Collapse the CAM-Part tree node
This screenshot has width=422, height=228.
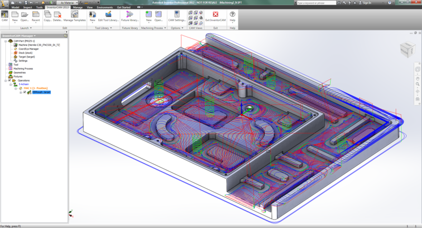[4, 41]
